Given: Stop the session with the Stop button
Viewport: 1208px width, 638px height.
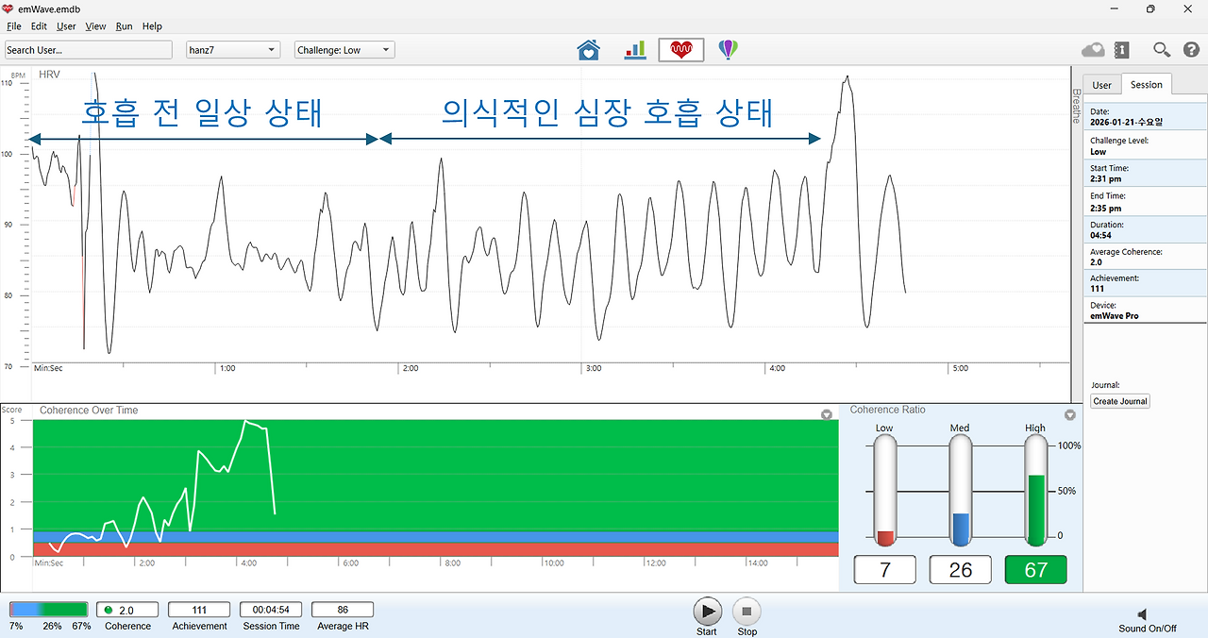Looking at the screenshot, I should [x=746, y=612].
